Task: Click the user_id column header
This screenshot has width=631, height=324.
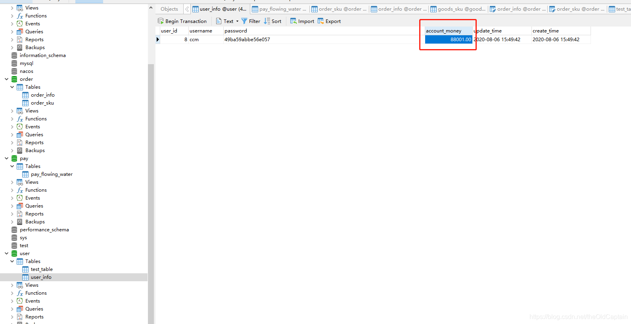Action: pos(174,31)
